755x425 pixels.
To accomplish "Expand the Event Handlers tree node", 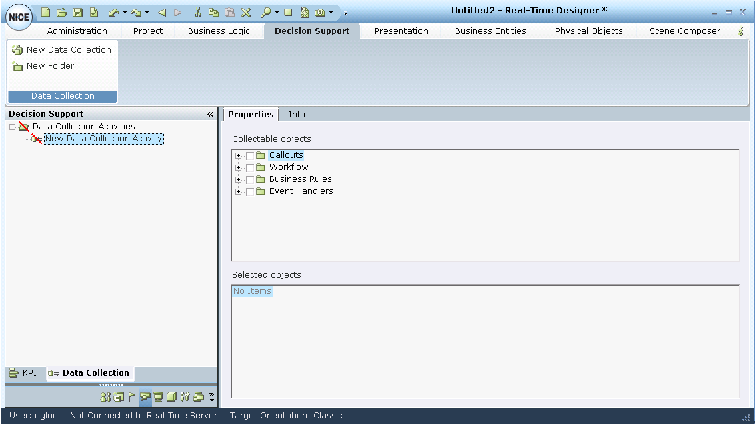I will click(238, 192).
